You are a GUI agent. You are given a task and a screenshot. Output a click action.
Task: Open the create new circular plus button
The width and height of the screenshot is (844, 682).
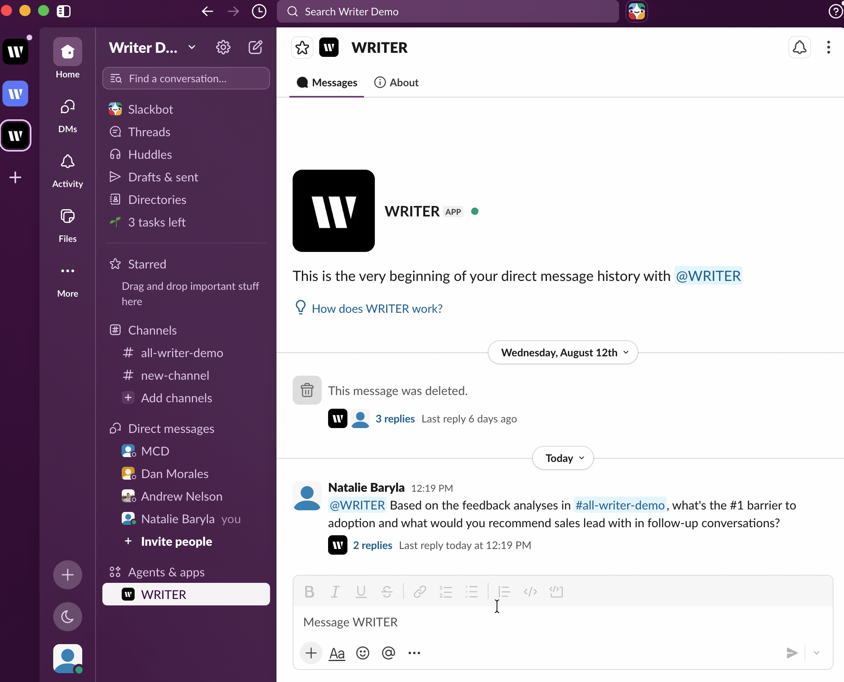click(x=68, y=575)
